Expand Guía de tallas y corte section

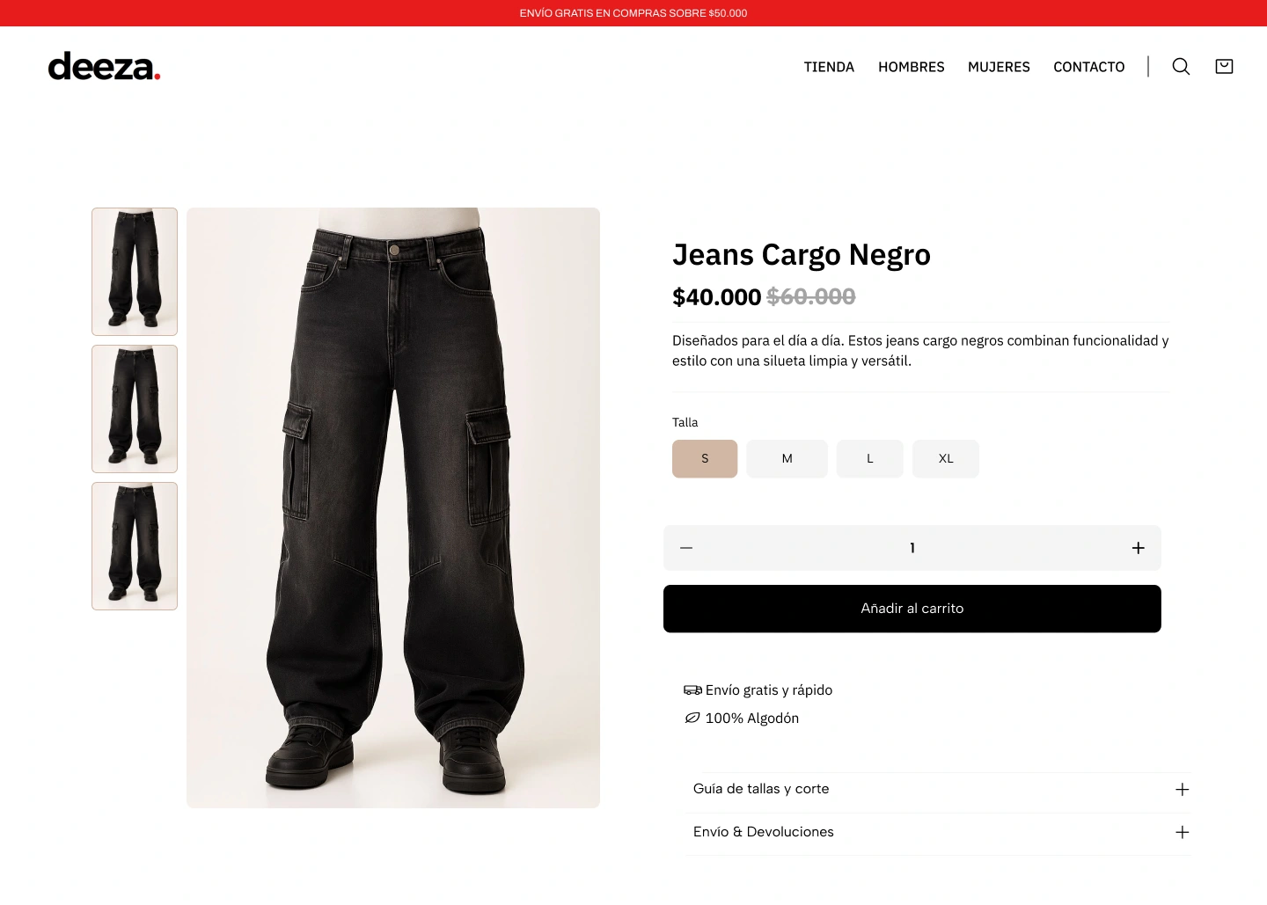coord(937,790)
